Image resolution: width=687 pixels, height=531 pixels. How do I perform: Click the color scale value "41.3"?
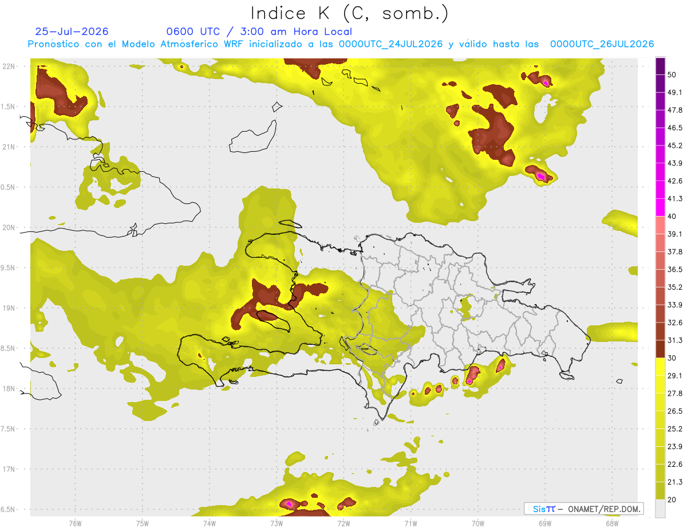[675, 199]
